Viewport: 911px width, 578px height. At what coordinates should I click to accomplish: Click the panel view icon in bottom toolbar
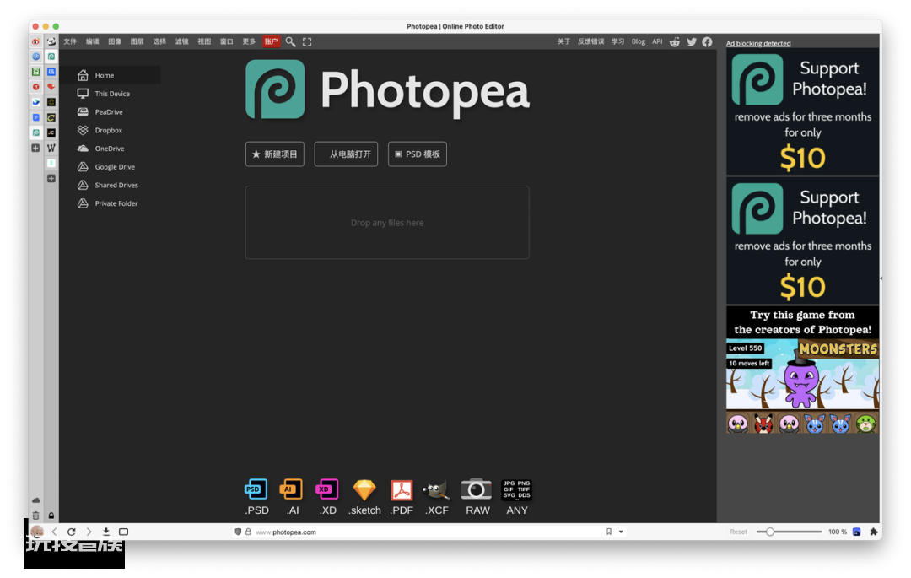pos(124,532)
